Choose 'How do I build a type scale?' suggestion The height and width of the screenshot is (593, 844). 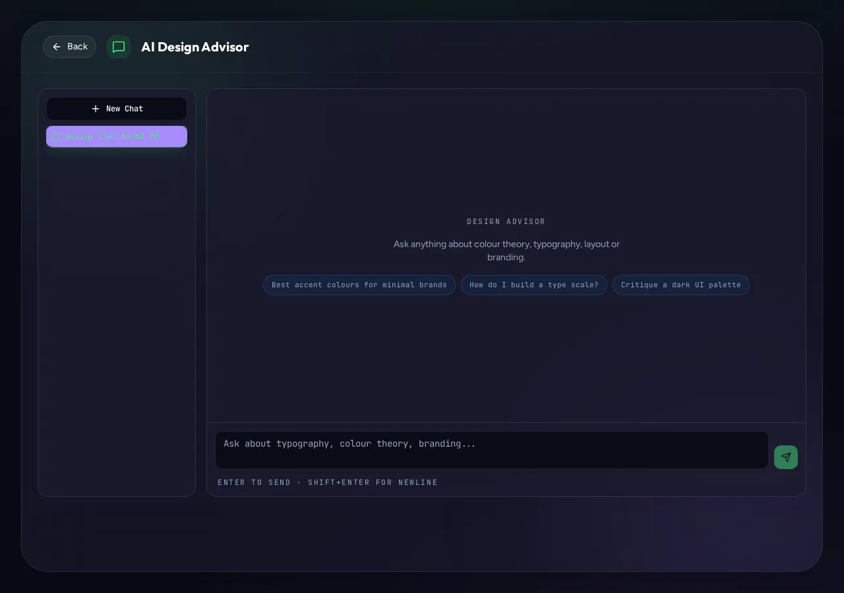click(x=534, y=285)
